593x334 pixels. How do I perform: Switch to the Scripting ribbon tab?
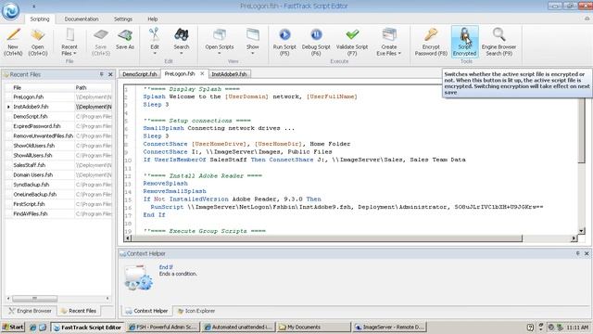[x=40, y=19]
